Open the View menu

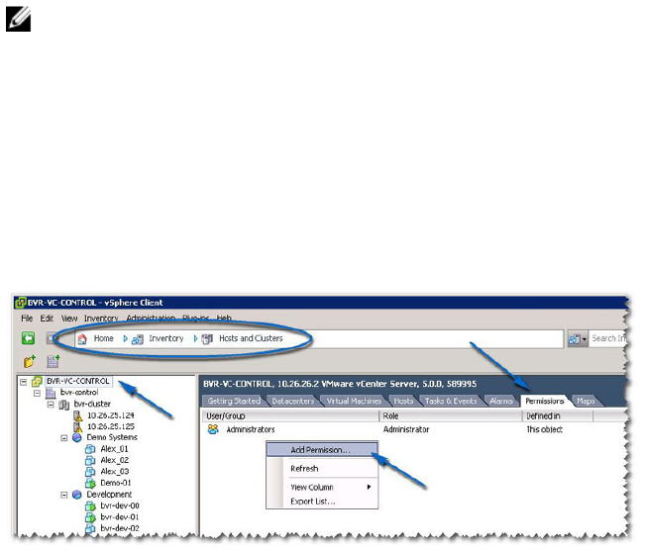69,319
